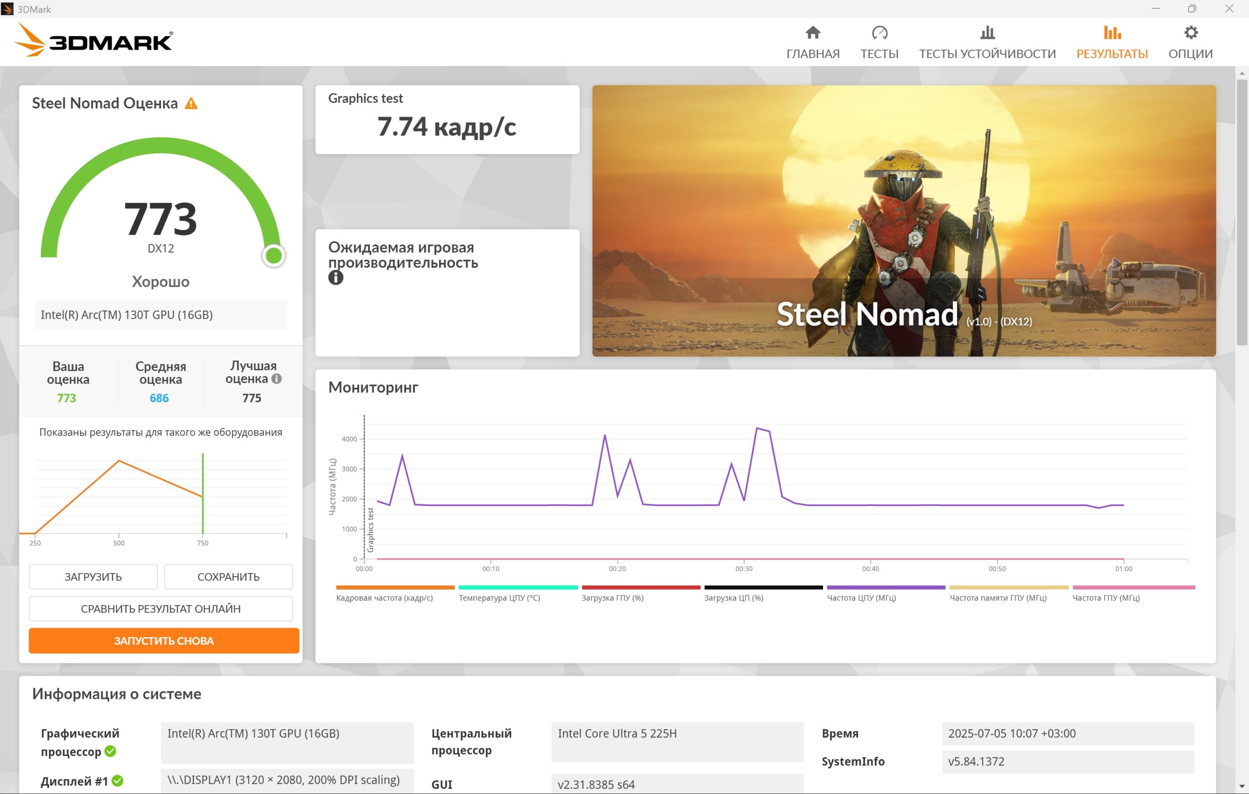Click the 7.74 кадр/с Graphics test value
This screenshot has width=1249, height=794.
pyautogui.click(x=446, y=126)
